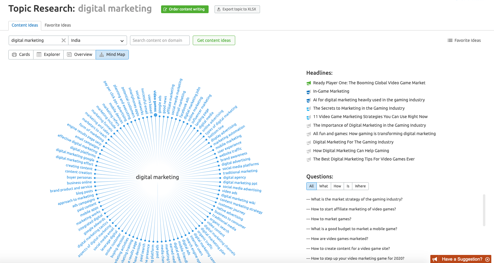
Task: Open The Secrets to Marketing in the Gaming Industry
Action: [x=359, y=108]
